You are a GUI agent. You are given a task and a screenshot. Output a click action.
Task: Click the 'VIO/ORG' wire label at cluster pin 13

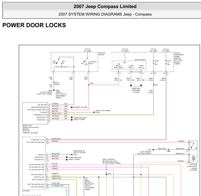(55, 141)
